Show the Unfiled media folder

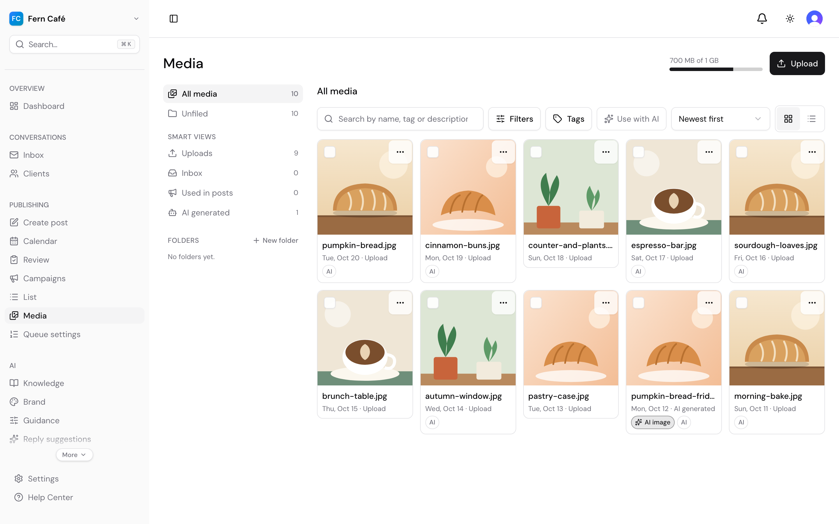pyautogui.click(x=233, y=114)
